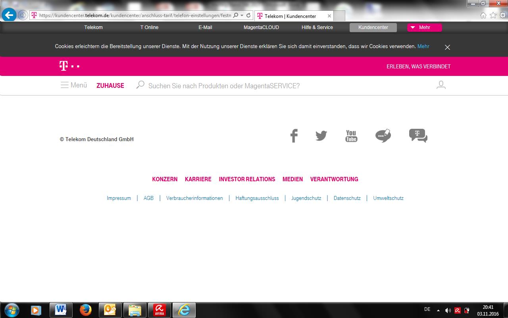The image size is (508, 318).
Task: Open Telekom Facebook page icon
Action: (294, 136)
